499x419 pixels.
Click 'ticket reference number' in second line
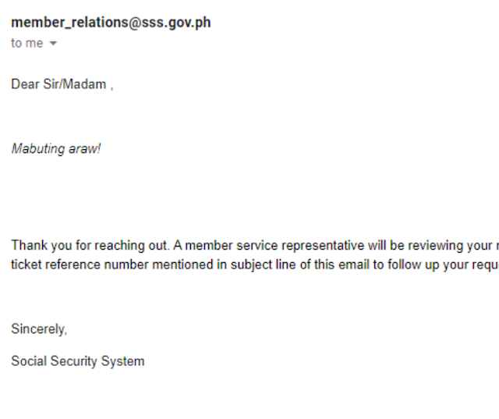(x=80, y=265)
